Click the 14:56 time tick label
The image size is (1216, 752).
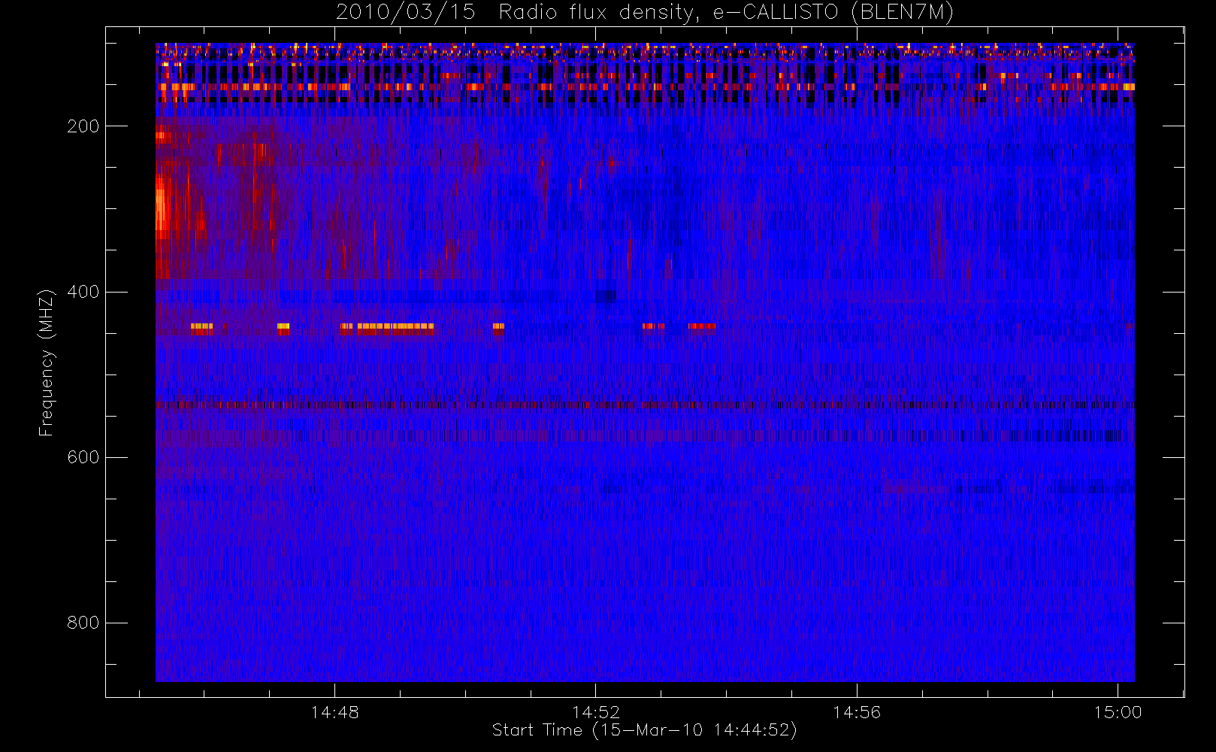(857, 712)
